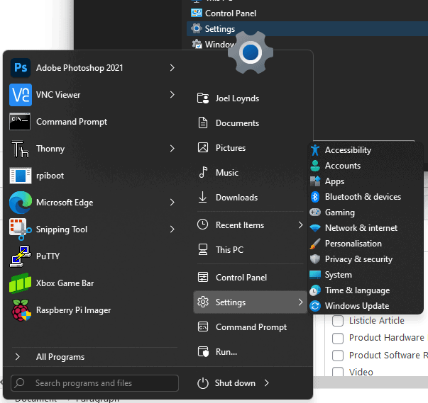Launch Thonny editor icon

click(20, 149)
